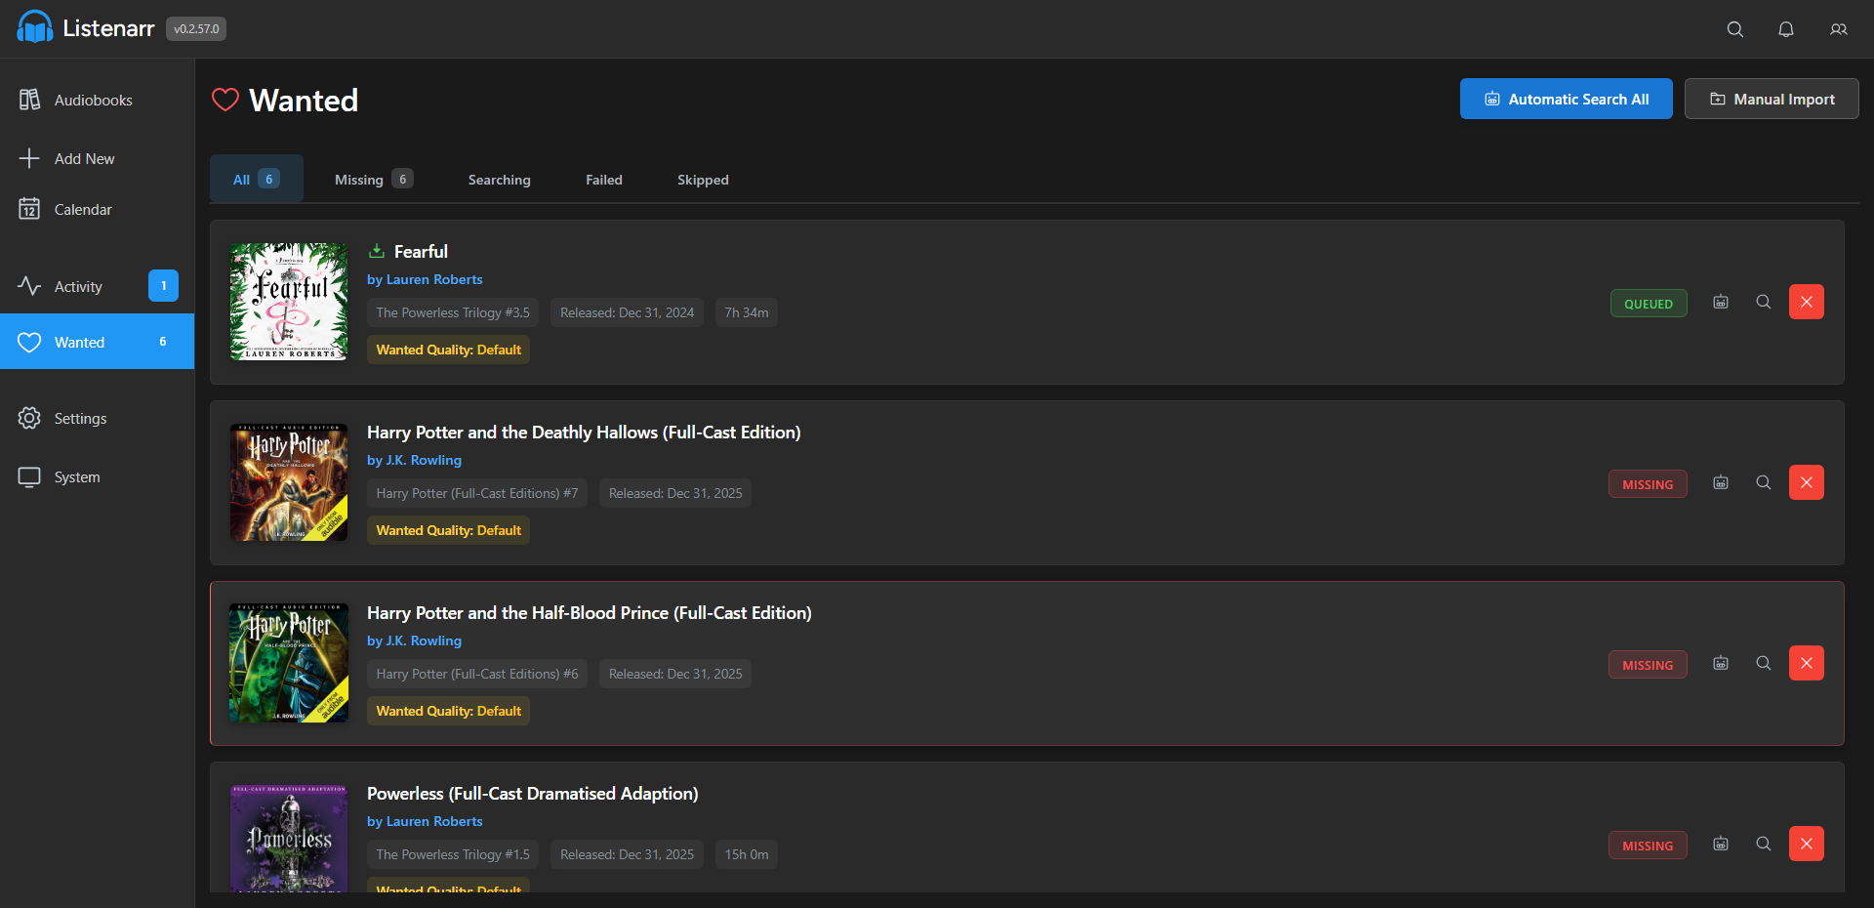The width and height of the screenshot is (1874, 908).
Task: Open the notifications bell
Action: (x=1786, y=29)
